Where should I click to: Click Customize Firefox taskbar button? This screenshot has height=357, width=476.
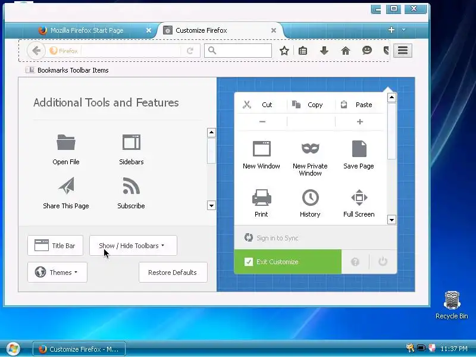pos(79,349)
